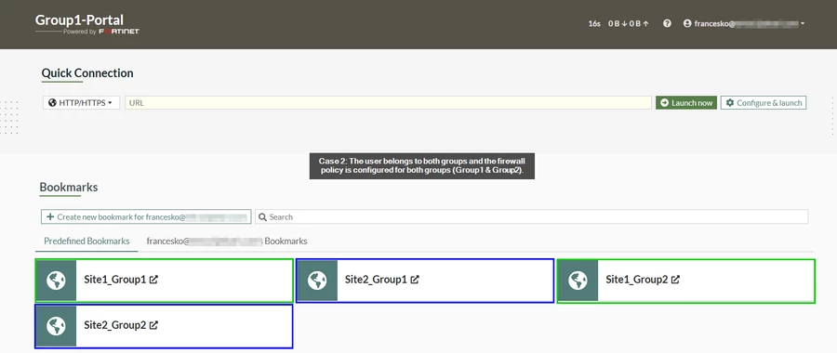The height and width of the screenshot is (353, 837).
Task: Switch to francesko personal Bookmarks tab
Action: (227, 241)
